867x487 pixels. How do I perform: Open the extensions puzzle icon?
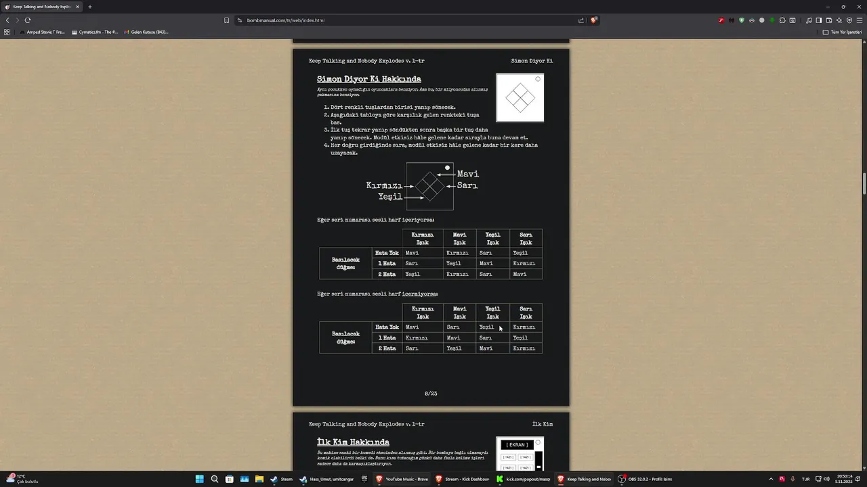click(782, 20)
